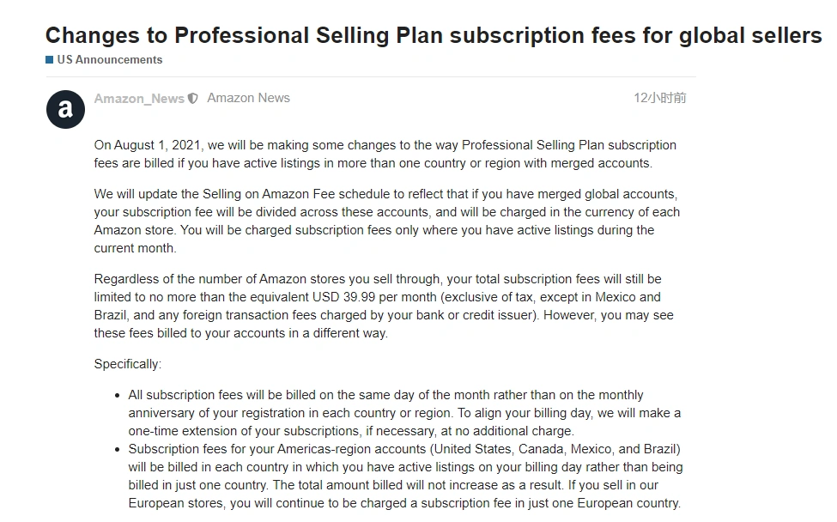Click the paragraph starting 'Regardless of the number'
The height and width of the screenshot is (522, 837).
384,306
